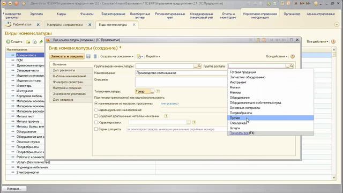Click green Создать icon in list toolbar
This screenshot has width=343, height=193.
tap(8, 42)
